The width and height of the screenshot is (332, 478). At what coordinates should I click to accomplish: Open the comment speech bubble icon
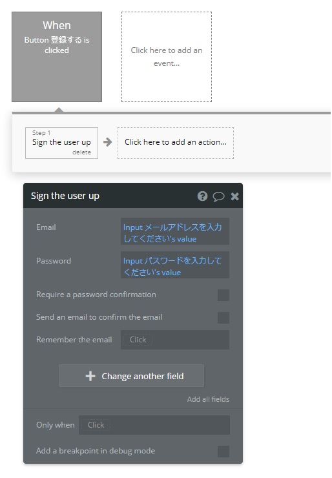(218, 196)
